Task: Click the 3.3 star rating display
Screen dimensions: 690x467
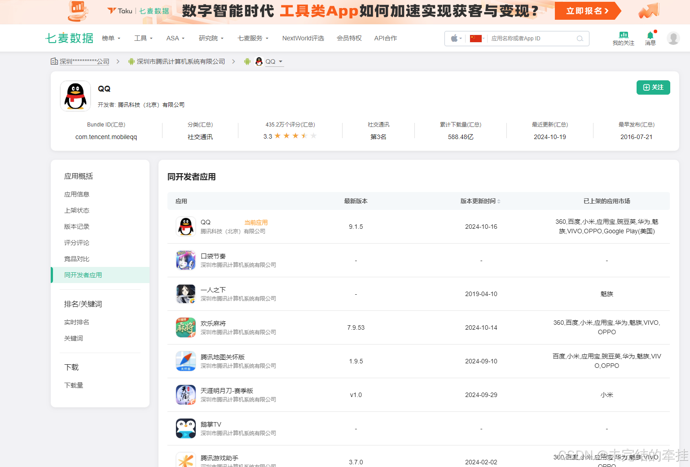Action: (x=290, y=136)
